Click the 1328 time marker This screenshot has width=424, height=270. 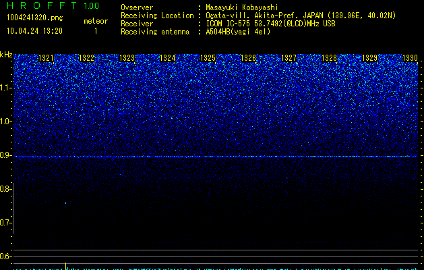pos(329,58)
